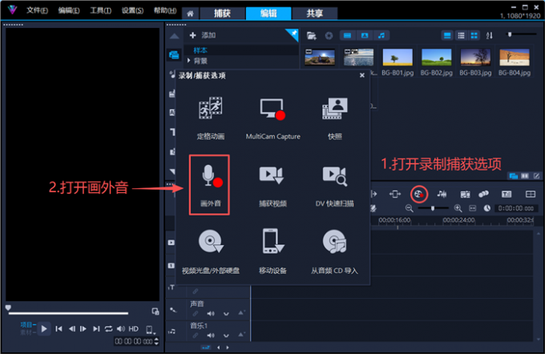Open the 定格动画 stop motion option
This screenshot has width=545, height=354.
click(x=210, y=118)
